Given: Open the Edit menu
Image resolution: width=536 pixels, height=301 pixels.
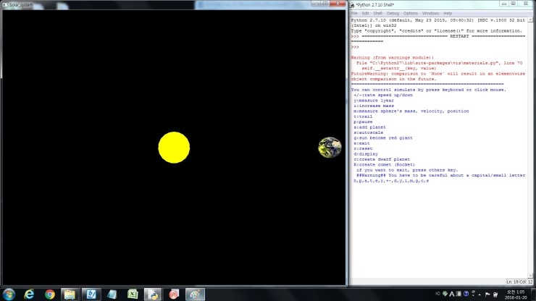Looking at the screenshot, I should pyautogui.click(x=367, y=13).
